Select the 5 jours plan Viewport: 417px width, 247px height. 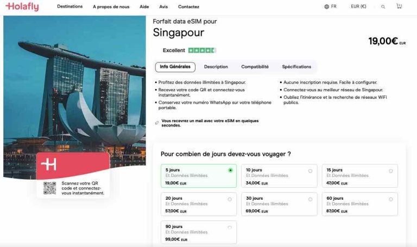click(199, 176)
